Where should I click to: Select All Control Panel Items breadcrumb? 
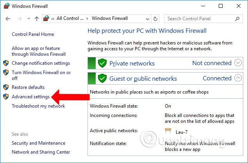pos(70,18)
